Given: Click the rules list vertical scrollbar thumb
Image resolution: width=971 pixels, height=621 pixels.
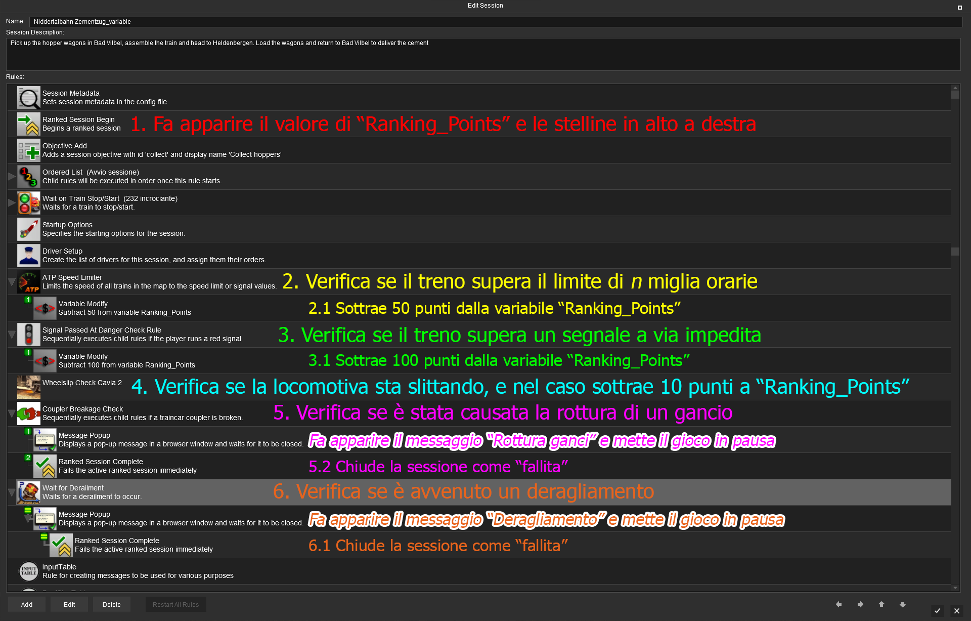Looking at the screenshot, I should click(x=955, y=94).
